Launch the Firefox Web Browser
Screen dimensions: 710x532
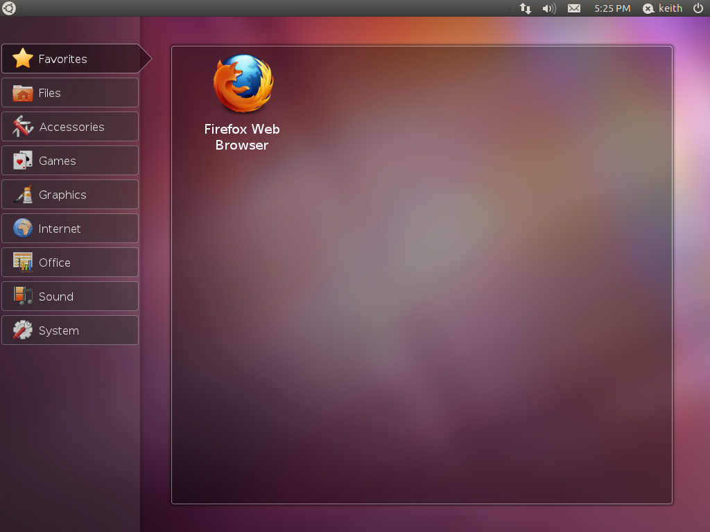click(x=241, y=83)
